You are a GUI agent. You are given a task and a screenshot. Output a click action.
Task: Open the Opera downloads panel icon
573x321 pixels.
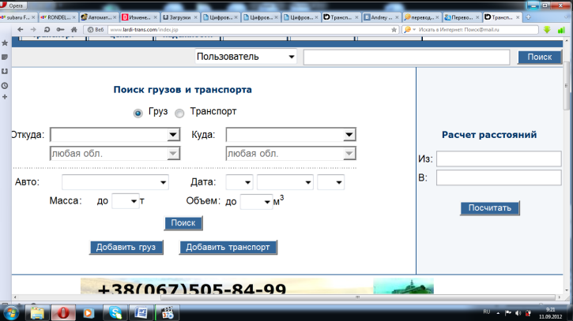(5, 72)
